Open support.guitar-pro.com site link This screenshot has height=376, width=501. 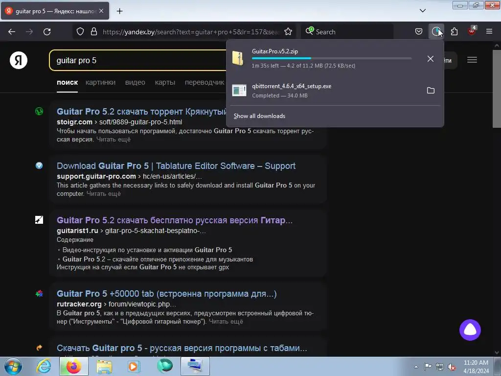point(96,176)
